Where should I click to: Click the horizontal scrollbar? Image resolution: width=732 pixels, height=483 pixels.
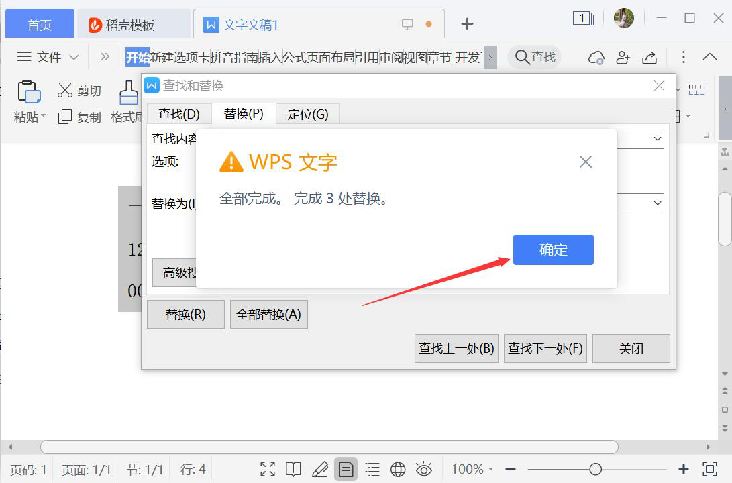329,447
